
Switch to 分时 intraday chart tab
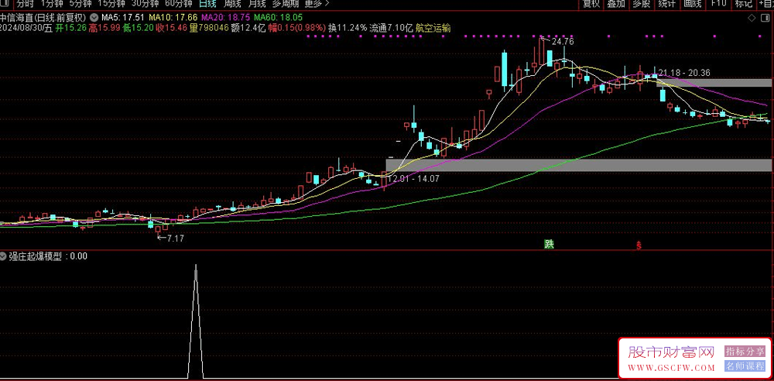coord(26,4)
